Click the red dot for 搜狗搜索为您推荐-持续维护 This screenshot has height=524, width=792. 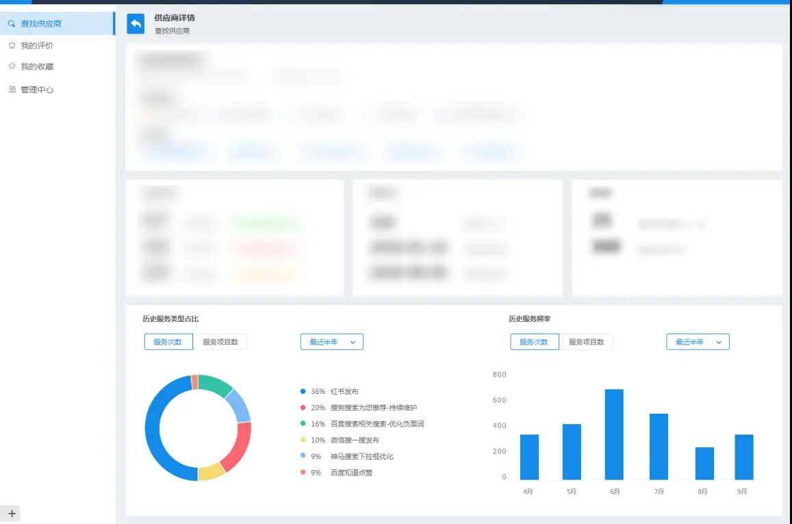[303, 408]
